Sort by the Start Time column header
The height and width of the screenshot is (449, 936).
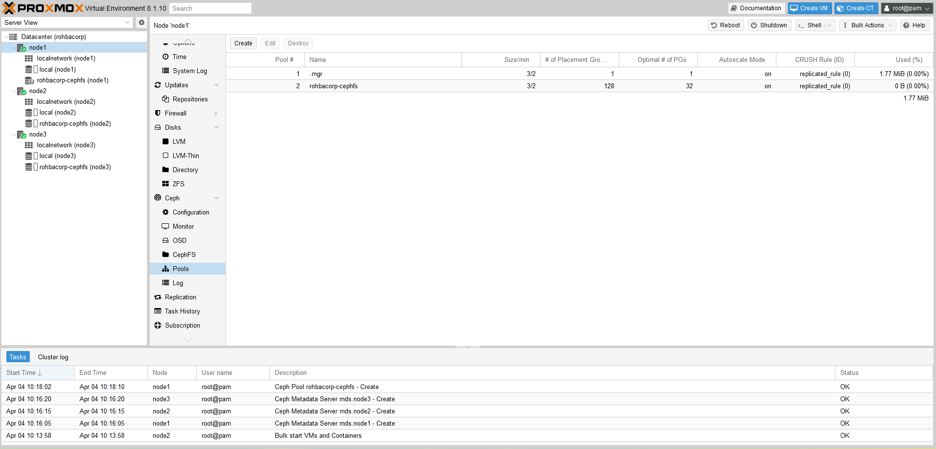(38, 372)
